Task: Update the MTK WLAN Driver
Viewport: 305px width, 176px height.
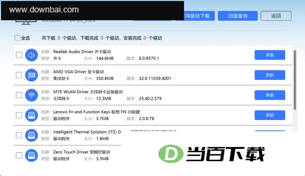Action: (x=270, y=95)
